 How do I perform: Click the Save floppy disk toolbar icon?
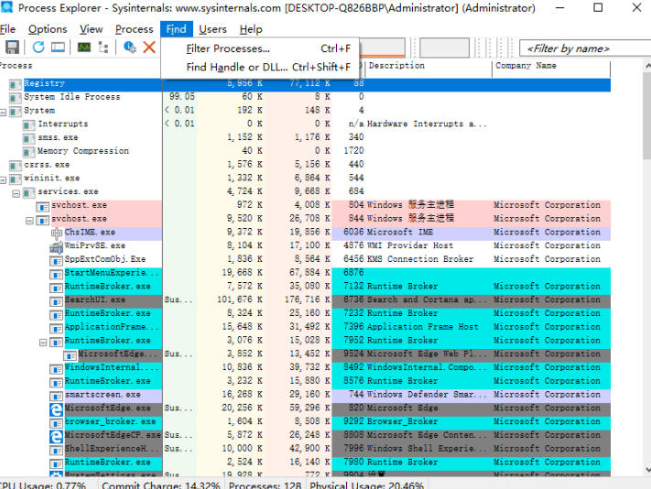tap(12, 47)
